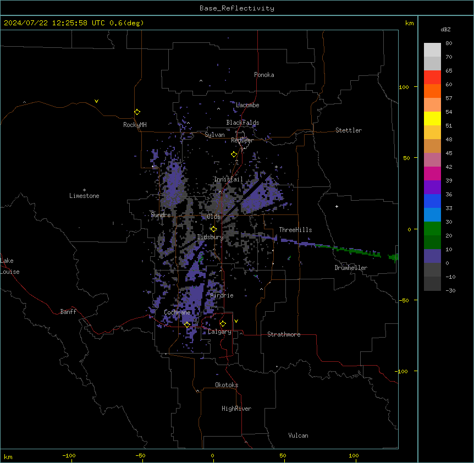Click the yellow diamond marker south of RedDeer
This screenshot has height=463, width=474.
tap(234, 155)
